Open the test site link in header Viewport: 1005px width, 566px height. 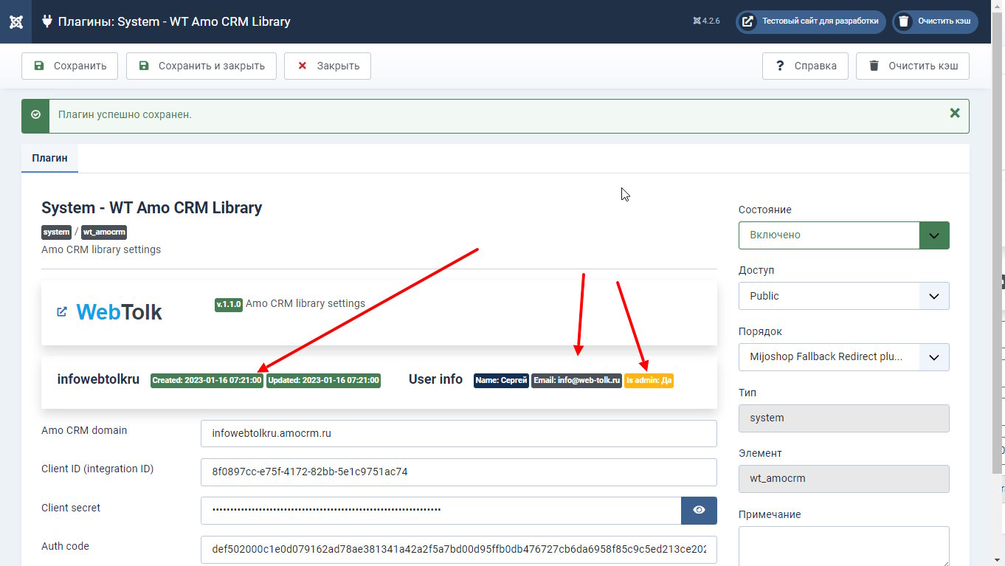click(x=811, y=21)
